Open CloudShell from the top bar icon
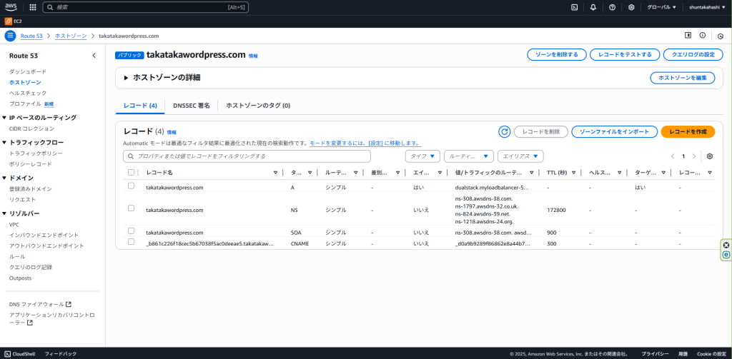 (x=575, y=7)
